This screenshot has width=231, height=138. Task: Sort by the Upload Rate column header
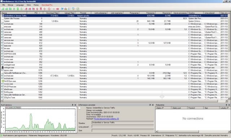(67, 13)
